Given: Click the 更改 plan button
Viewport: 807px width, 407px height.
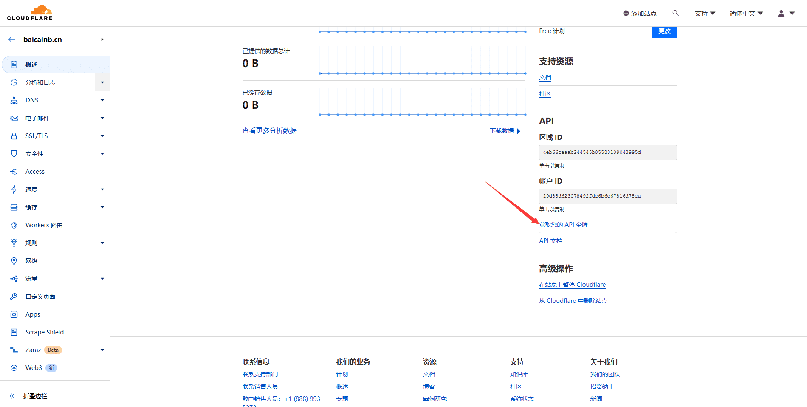Looking at the screenshot, I should [664, 31].
